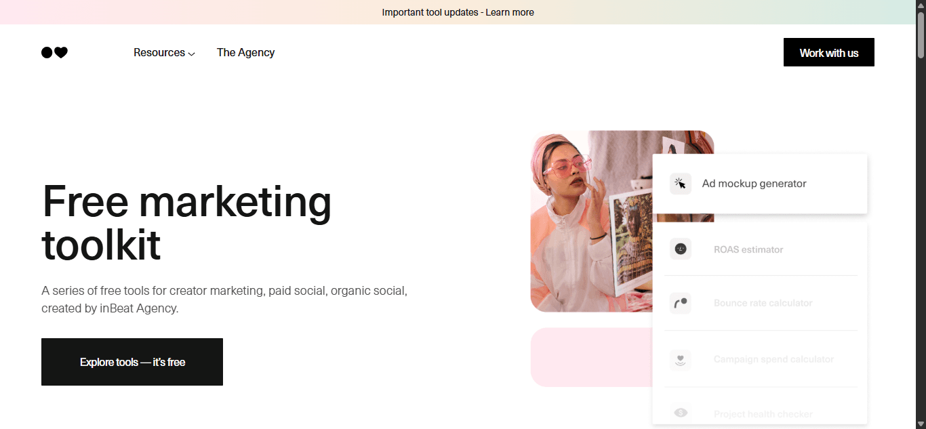
Task: Select Ad mockup generator tool card
Action: (x=760, y=184)
